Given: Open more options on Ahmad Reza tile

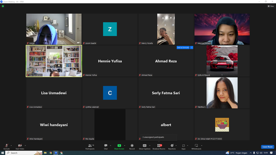Looking at the screenshot, I should 191,47.
